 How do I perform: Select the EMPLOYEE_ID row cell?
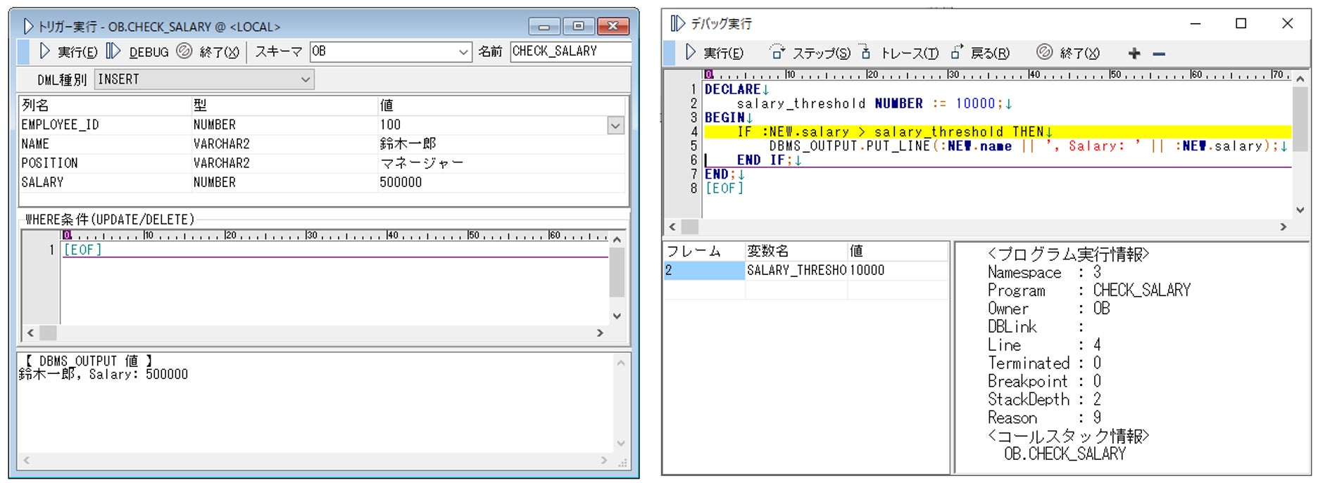(105, 125)
